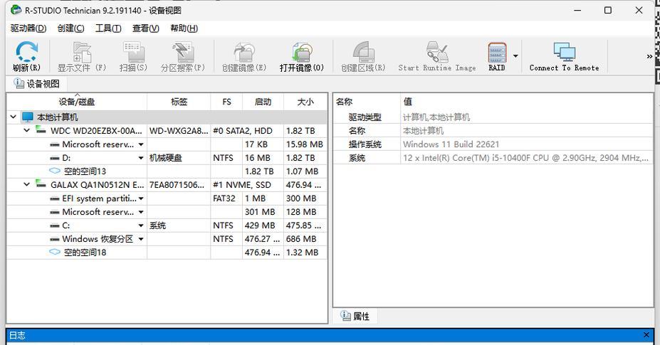Click the 空的空间13 unallocated space icon
Viewport: 660px width, 345px height.
click(55, 171)
